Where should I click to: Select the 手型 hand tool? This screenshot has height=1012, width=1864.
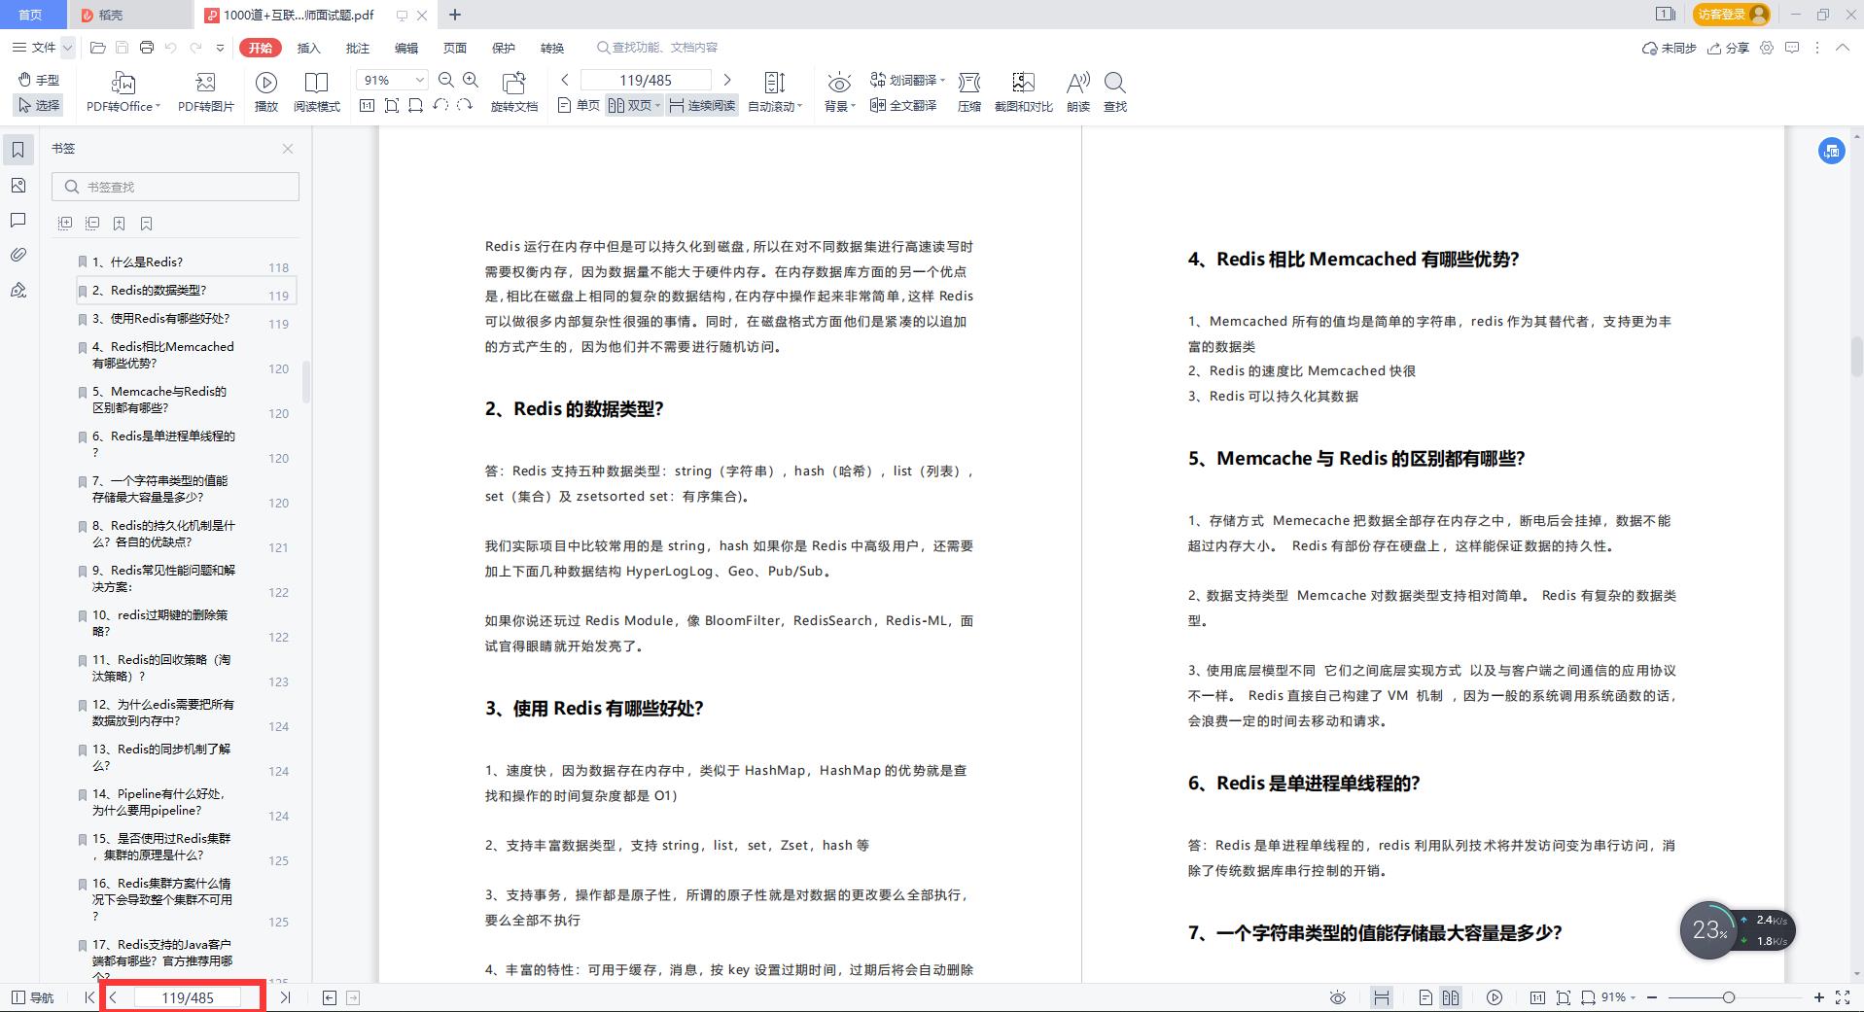click(38, 80)
